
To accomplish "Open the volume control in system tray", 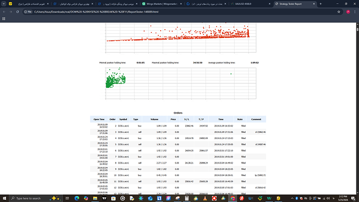I will 328,198.
